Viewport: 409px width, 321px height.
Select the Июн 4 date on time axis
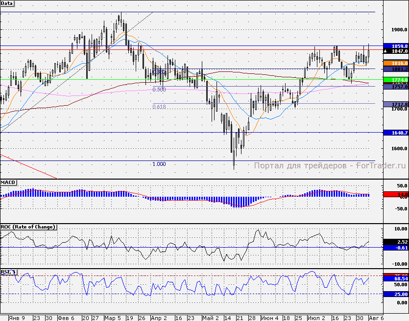(x=269, y=318)
